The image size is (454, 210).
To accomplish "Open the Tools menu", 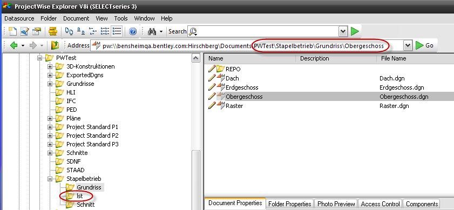I will (x=121, y=18).
